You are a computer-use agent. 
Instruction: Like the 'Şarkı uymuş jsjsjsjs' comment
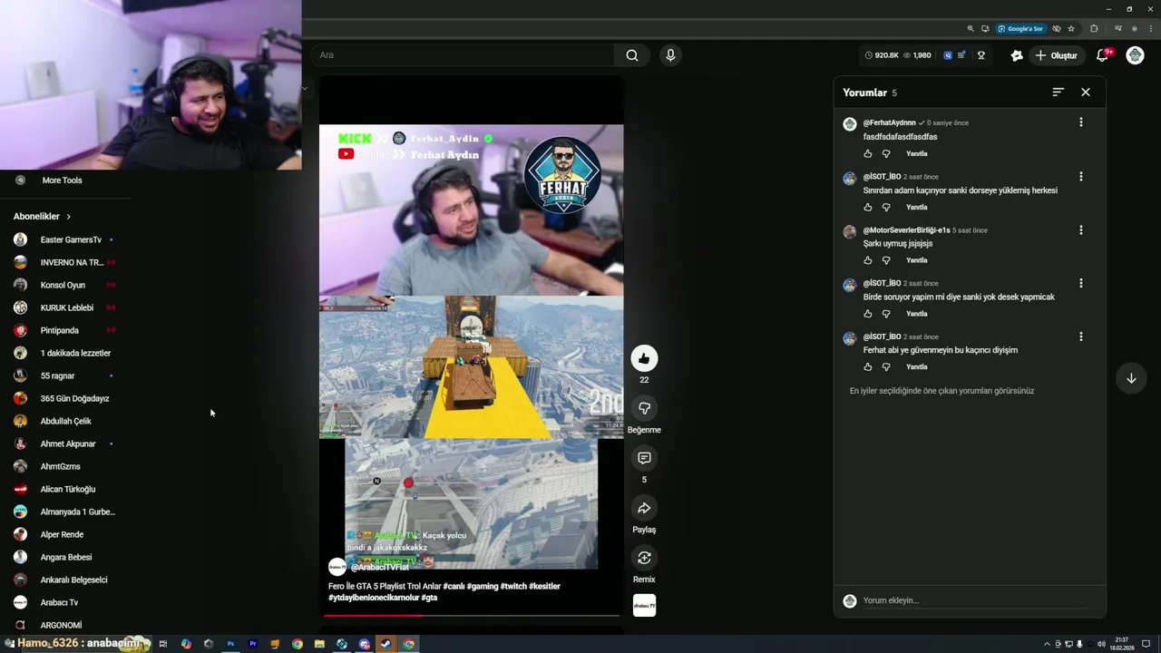[868, 260]
